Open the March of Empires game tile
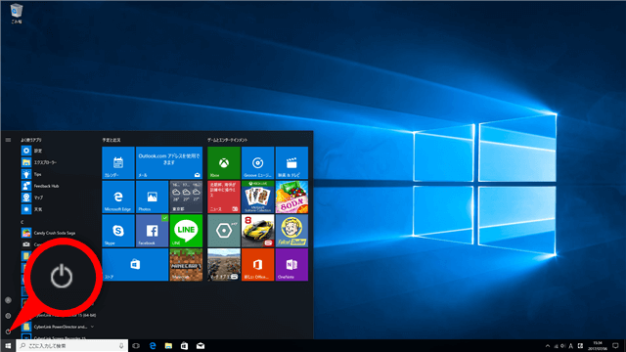 tap(224, 265)
